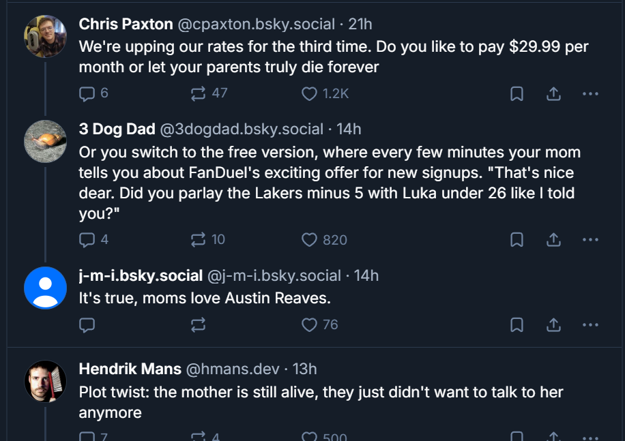
Task: Share Chris Paxton's post
Action: pyautogui.click(x=554, y=93)
